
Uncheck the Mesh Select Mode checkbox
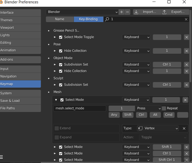(x=62, y=100)
